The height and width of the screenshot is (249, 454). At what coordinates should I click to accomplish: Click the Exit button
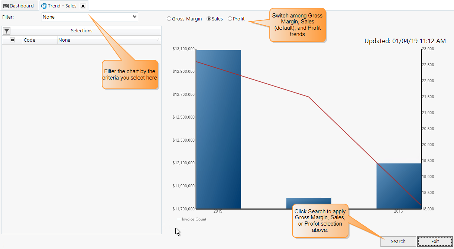coord(435,241)
